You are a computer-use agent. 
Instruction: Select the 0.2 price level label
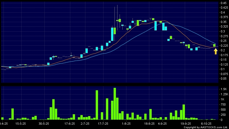(222, 50)
